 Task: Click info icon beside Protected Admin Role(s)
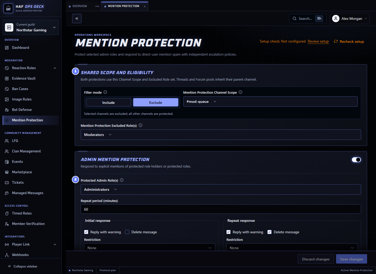pos(122,180)
